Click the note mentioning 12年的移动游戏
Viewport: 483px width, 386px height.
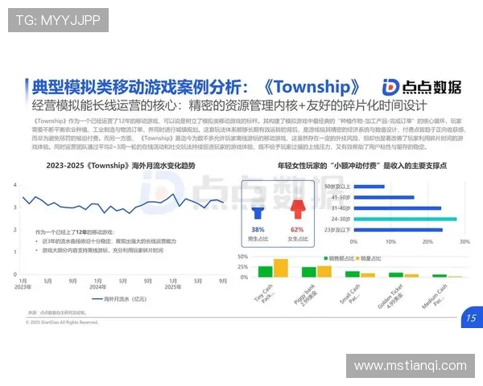tap(75, 232)
